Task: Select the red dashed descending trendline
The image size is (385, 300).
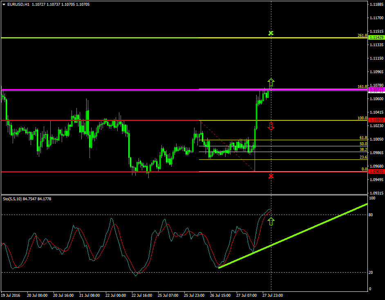Action: click(x=227, y=145)
